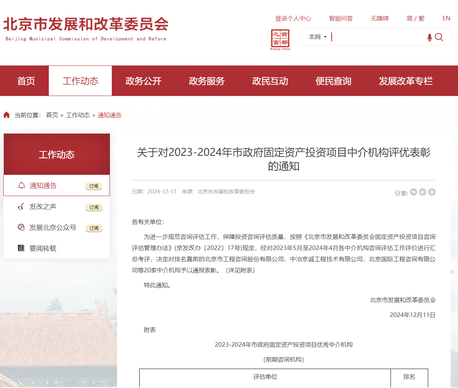458x388 pixels.
Task: Click the 登录个人中心 login link
Action: 293,18
